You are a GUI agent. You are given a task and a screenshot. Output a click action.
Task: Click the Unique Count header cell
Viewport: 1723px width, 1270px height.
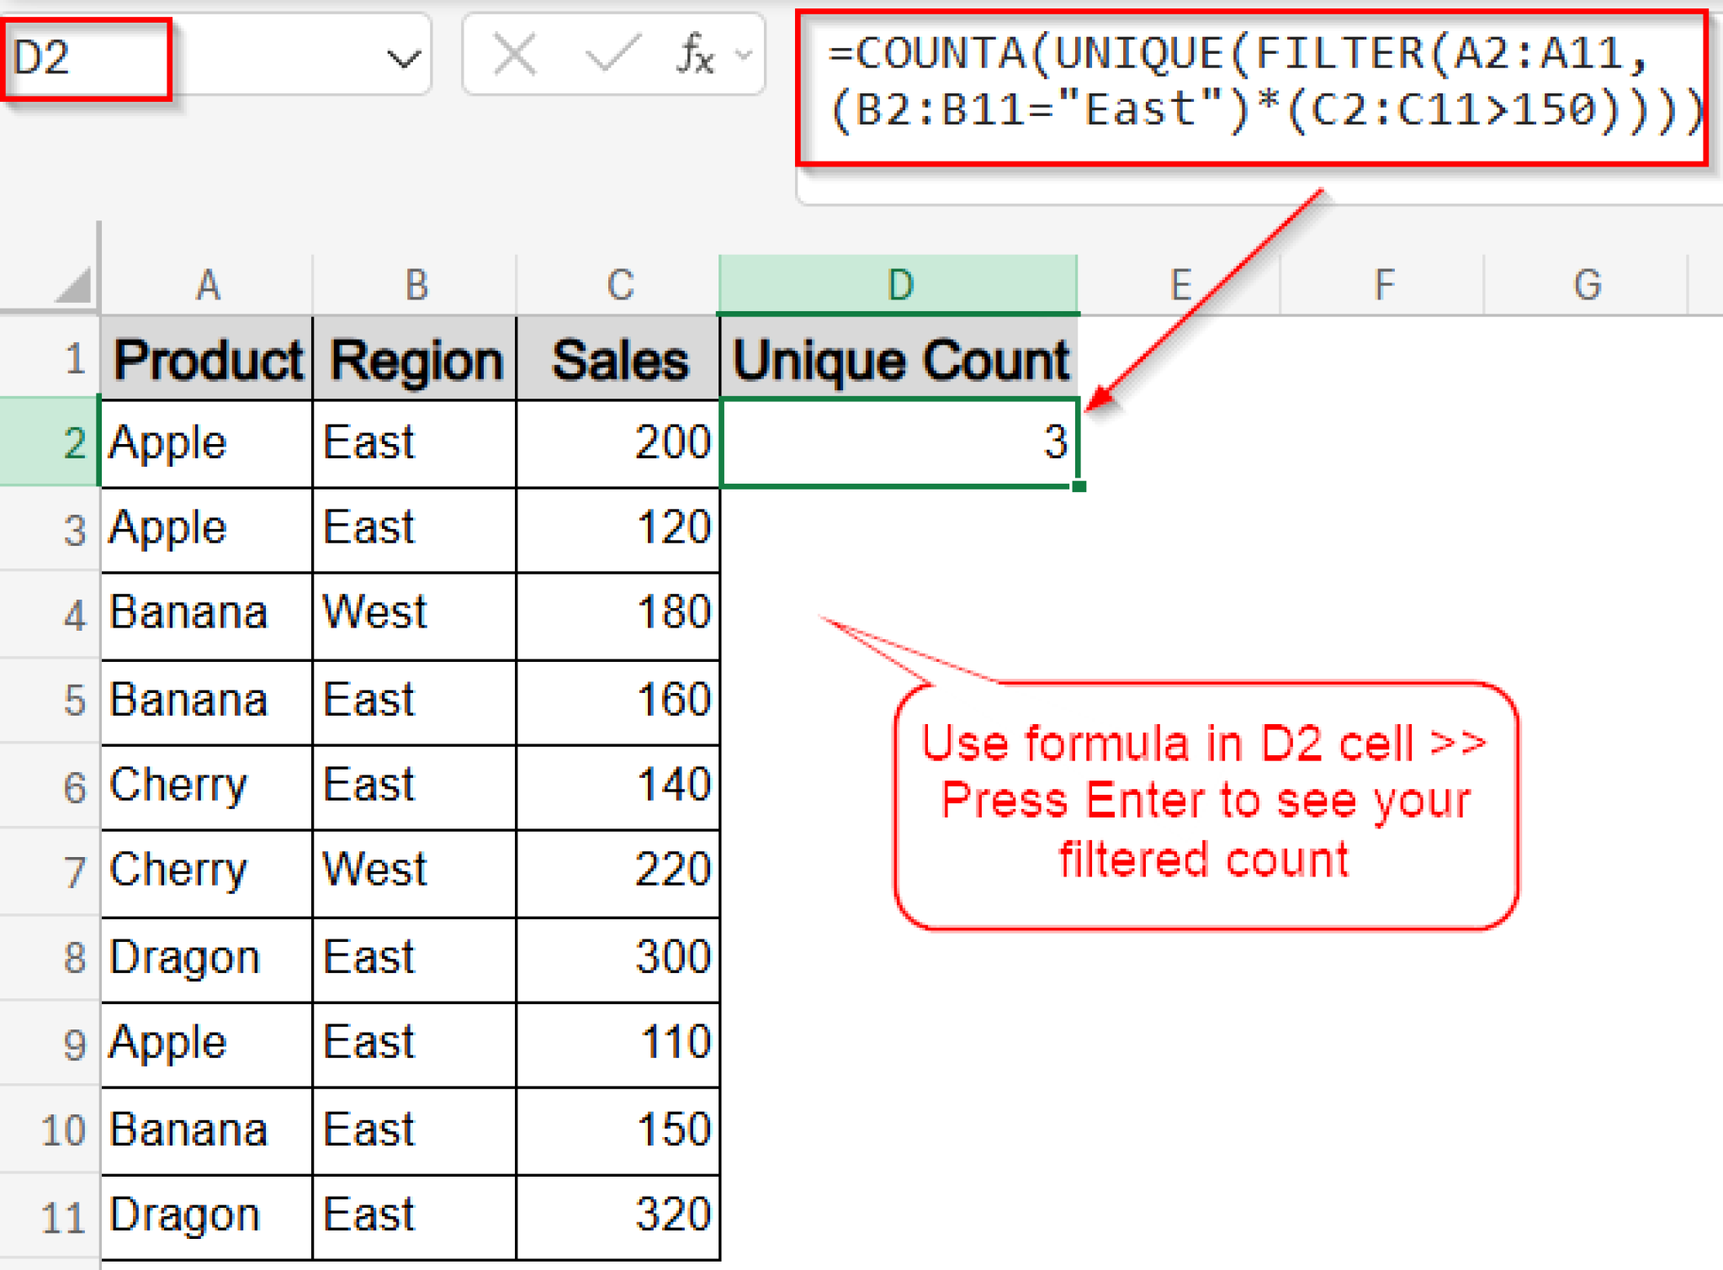click(899, 360)
